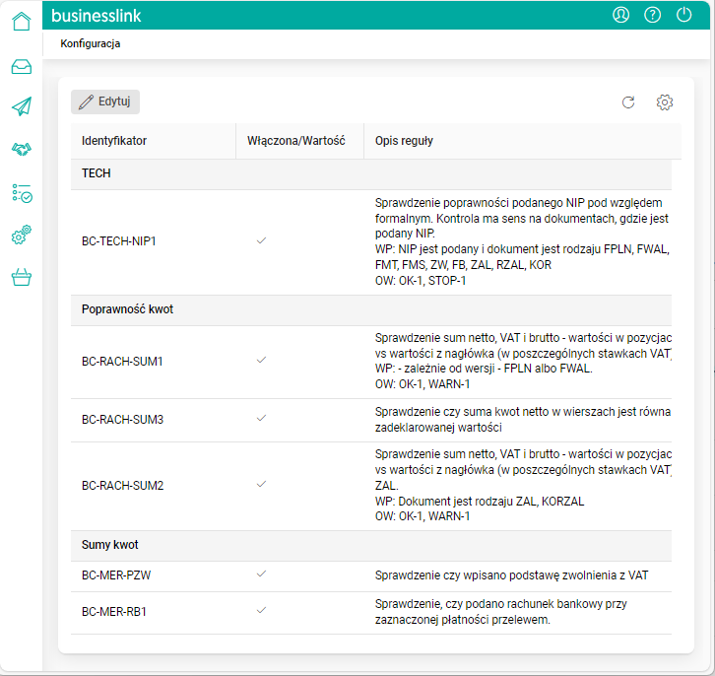Click the Edytuj button
Viewport: 715px width, 676px height.
click(x=105, y=101)
